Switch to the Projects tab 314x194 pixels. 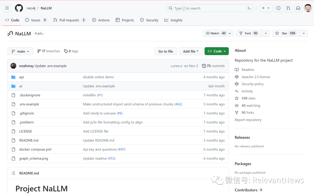click(x=125, y=20)
